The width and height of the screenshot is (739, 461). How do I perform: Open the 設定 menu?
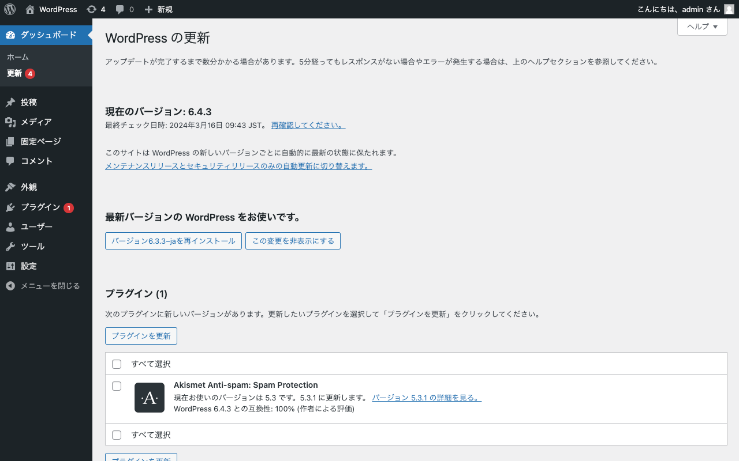coord(46,266)
